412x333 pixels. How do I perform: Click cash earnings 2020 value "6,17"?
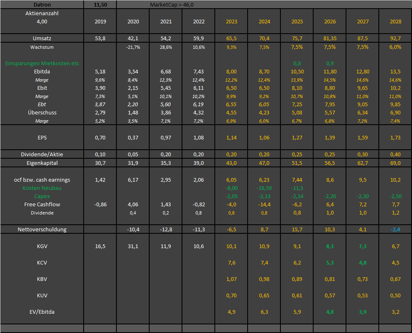coord(133,180)
